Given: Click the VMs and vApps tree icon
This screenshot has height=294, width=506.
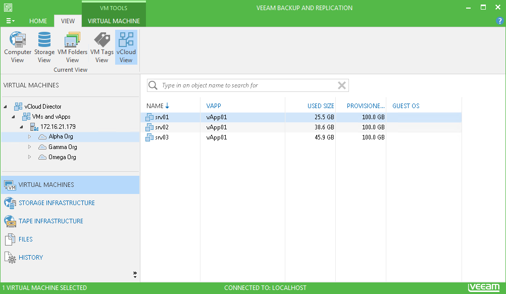Looking at the screenshot, I should [26, 117].
